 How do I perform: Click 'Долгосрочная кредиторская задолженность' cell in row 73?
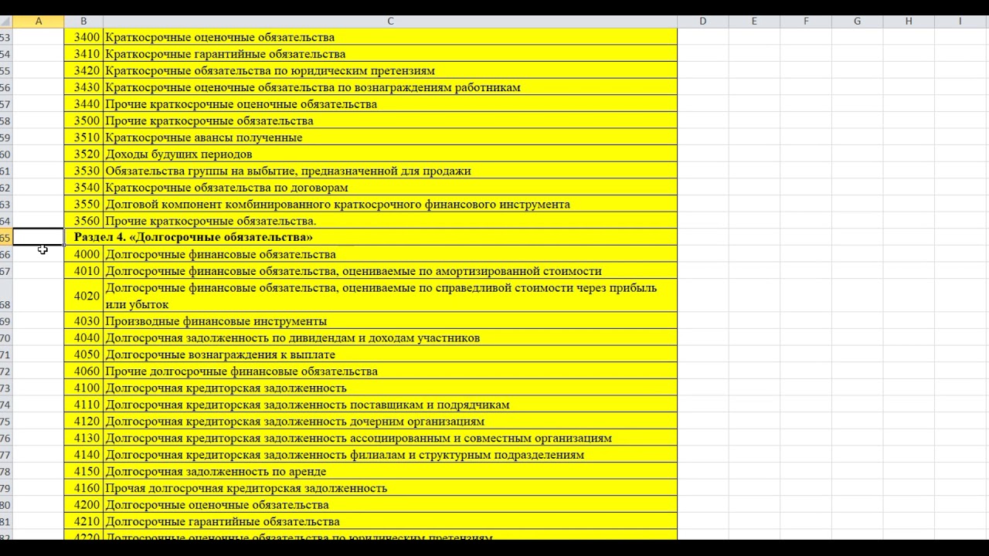(x=390, y=388)
